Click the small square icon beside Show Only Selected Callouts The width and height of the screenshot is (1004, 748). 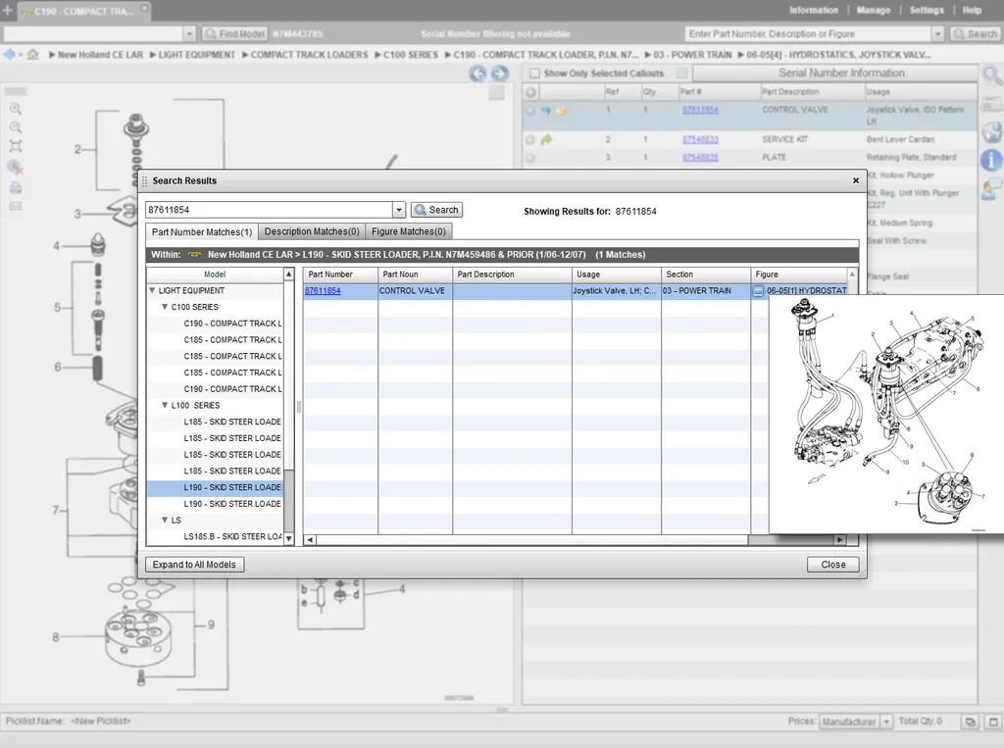[x=682, y=73]
